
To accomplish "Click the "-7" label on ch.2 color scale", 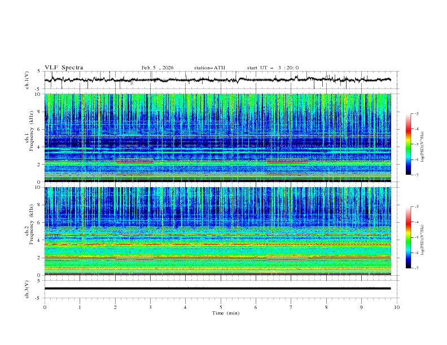I will tap(417, 268).
